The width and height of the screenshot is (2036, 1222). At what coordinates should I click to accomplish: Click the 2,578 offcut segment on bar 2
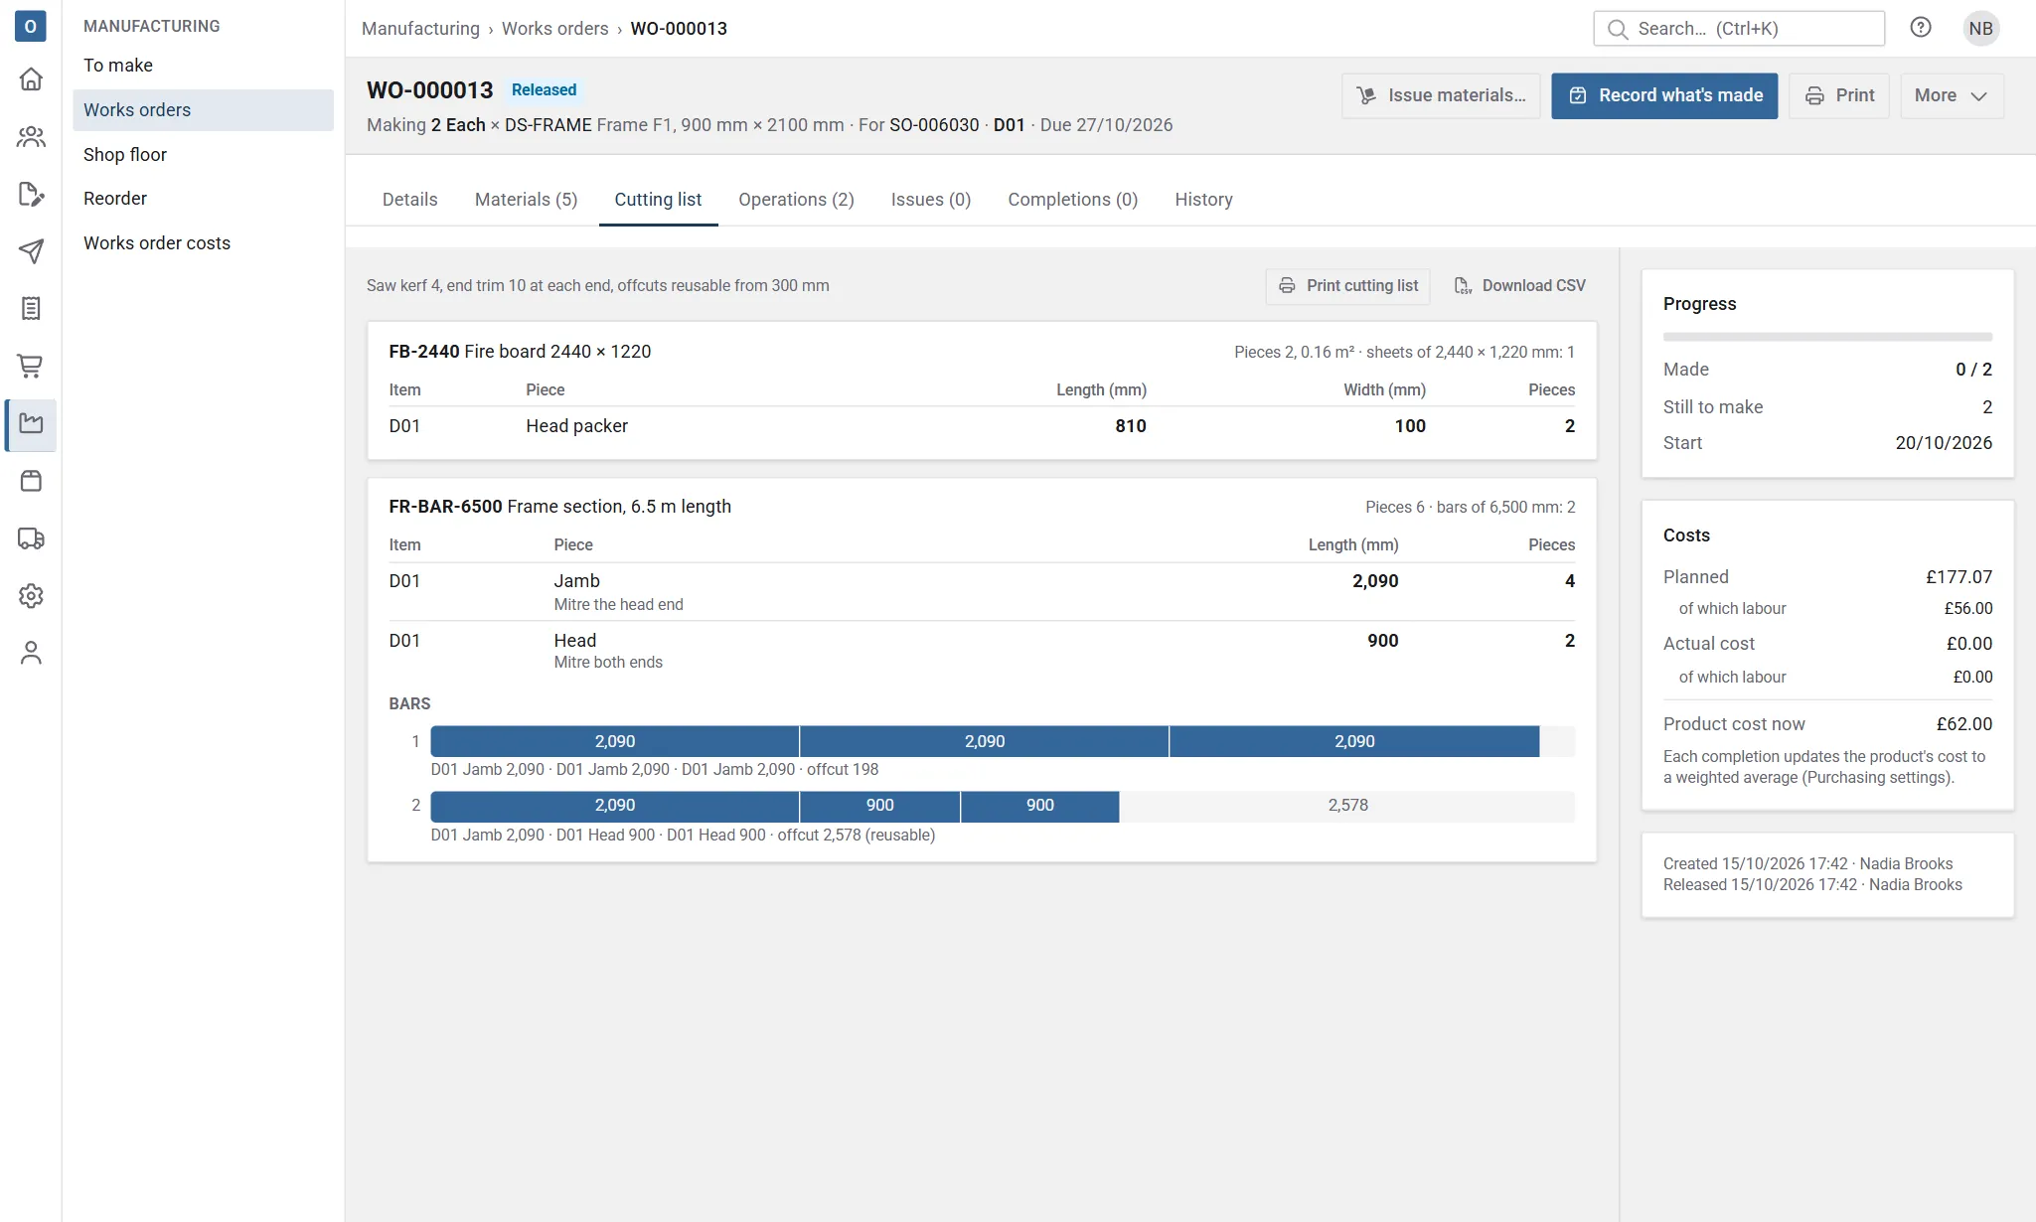[1347, 806]
